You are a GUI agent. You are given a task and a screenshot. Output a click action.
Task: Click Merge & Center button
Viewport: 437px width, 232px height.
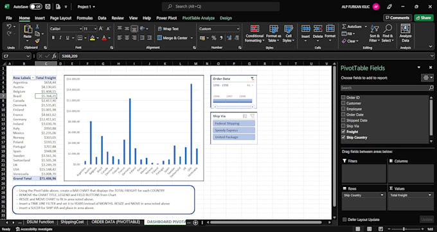(172, 38)
